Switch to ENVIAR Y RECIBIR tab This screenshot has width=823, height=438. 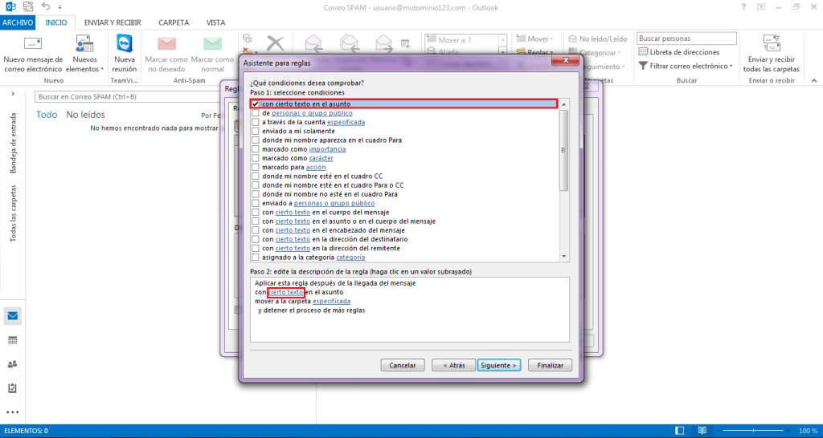click(113, 22)
